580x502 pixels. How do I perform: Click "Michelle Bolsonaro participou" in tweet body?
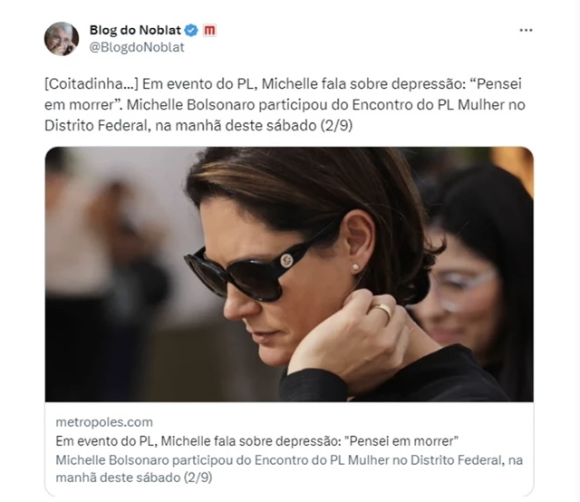click(227, 105)
